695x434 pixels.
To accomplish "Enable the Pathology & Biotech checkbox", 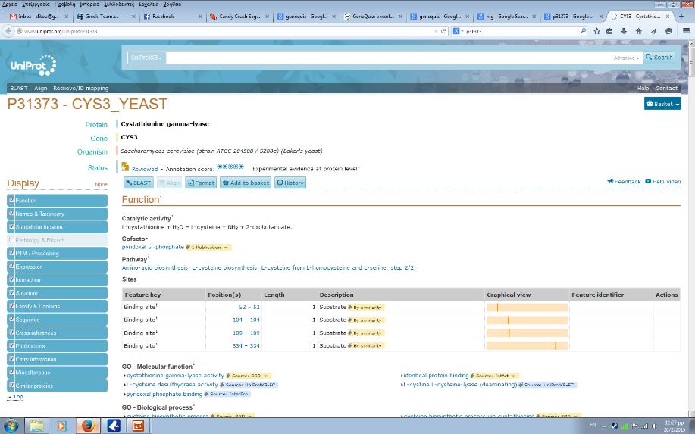I will point(12,239).
